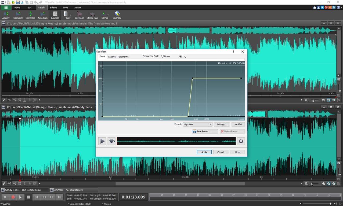Image resolution: width=343 pixels, height=206 pixels.
Task: Click the Rewind button in transport bar
Action: pos(44,197)
